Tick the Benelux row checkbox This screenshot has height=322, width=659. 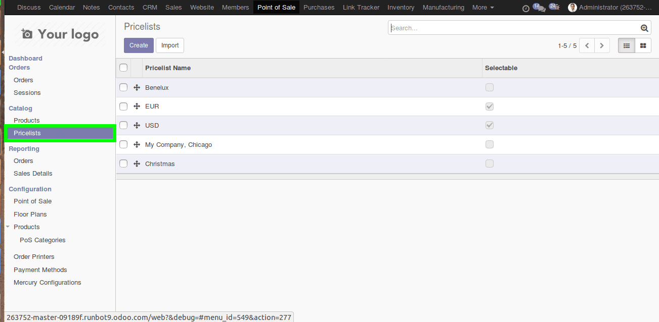[x=123, y=87]
